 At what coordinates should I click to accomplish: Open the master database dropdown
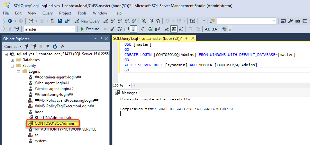73,29
